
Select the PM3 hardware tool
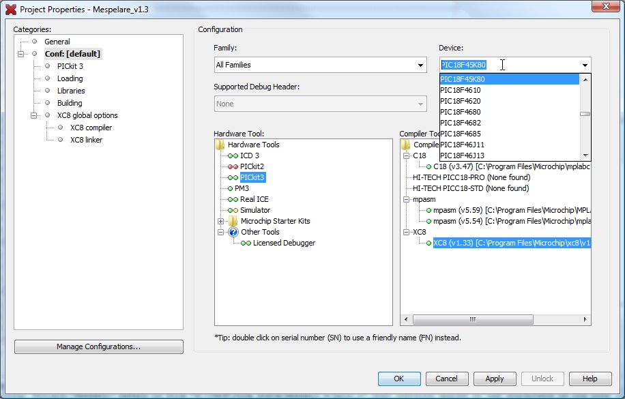(x=242, y=188)
